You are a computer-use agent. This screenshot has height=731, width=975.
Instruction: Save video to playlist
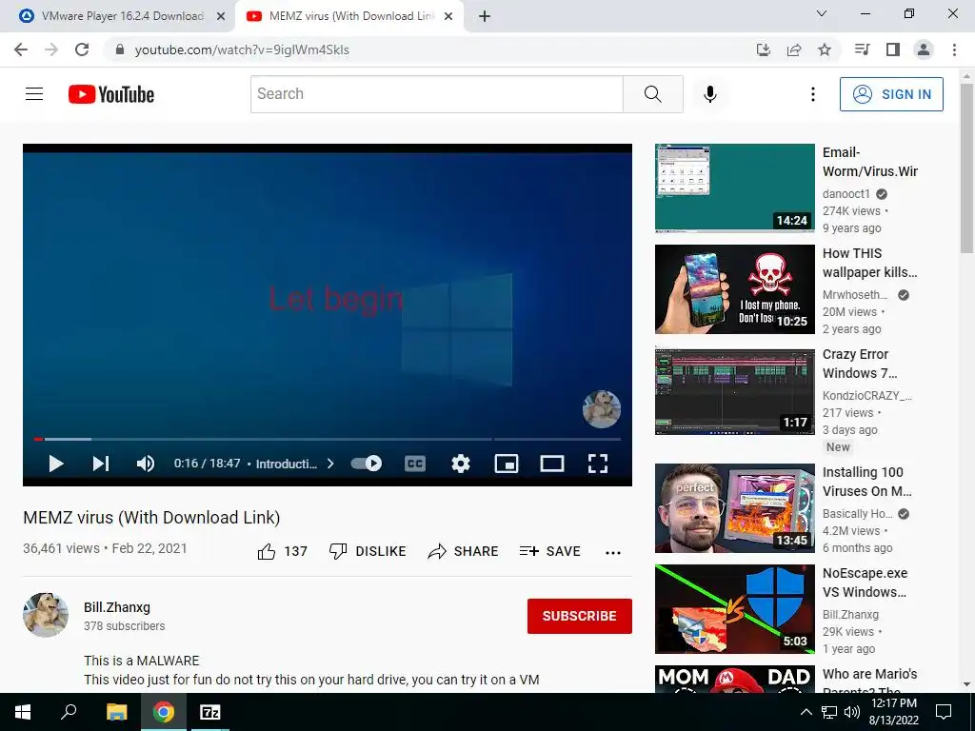[x=549, y=551]
